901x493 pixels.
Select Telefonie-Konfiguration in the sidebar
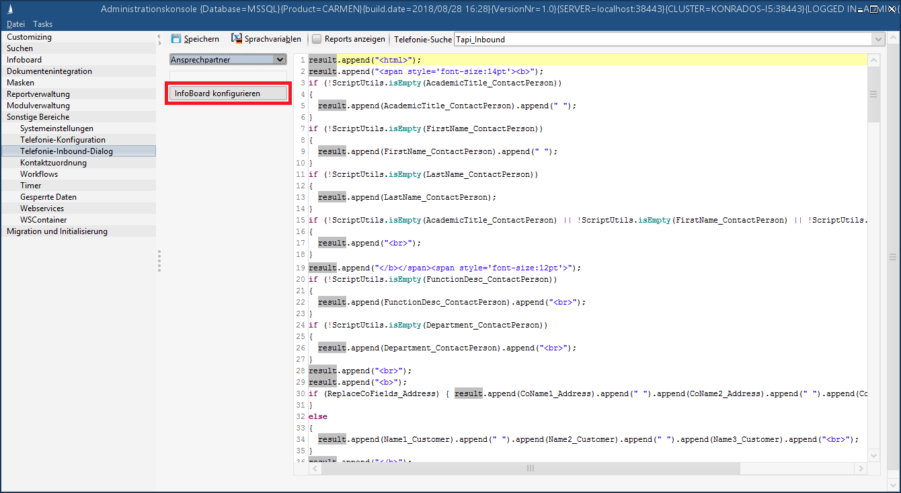[63, 140]
